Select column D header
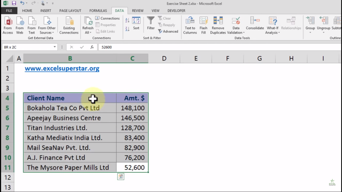This screenshot has width=342, height=192. click(x=164, y=58)
